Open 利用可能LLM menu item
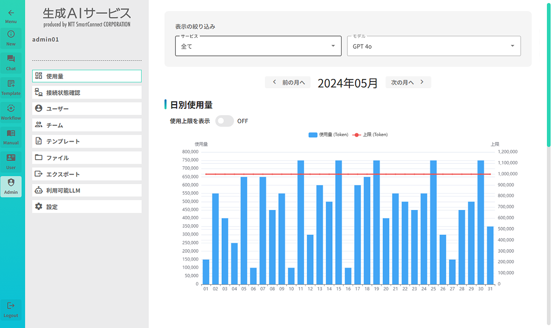The height and width of the screenshot is (328, 560). pyautogui.click(x=87, y=190)
